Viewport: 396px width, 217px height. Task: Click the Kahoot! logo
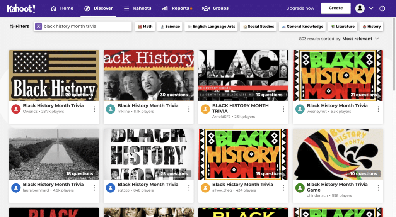click(21, 8)
